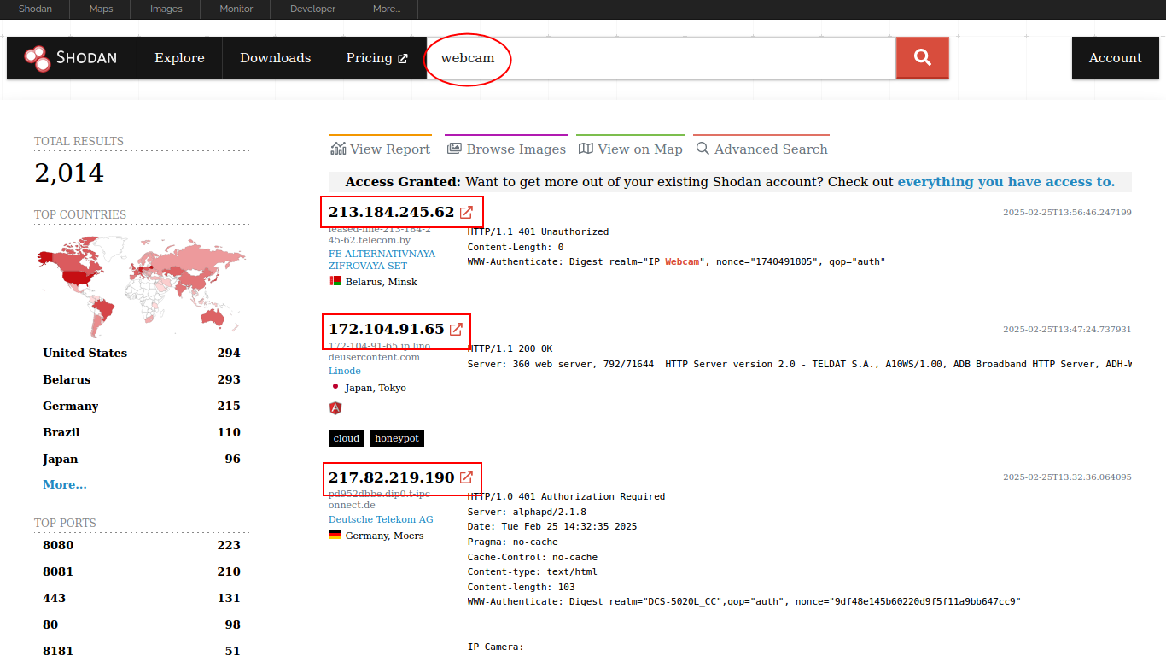Click the 'Germany, Moers' location text
1166x656 pixels.
[384, 536]
